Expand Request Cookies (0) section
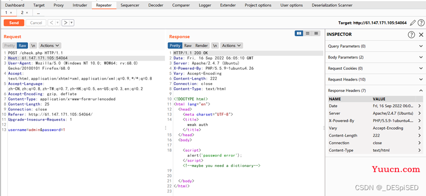The image size is (426, 196). pos(375,68)
